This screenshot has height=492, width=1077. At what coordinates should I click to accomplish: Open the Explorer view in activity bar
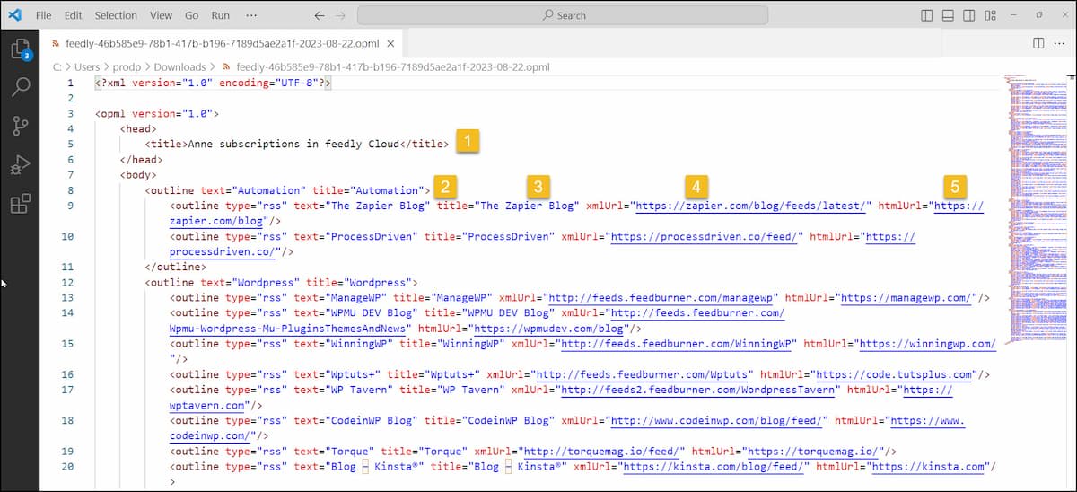(x=20, y=48)
